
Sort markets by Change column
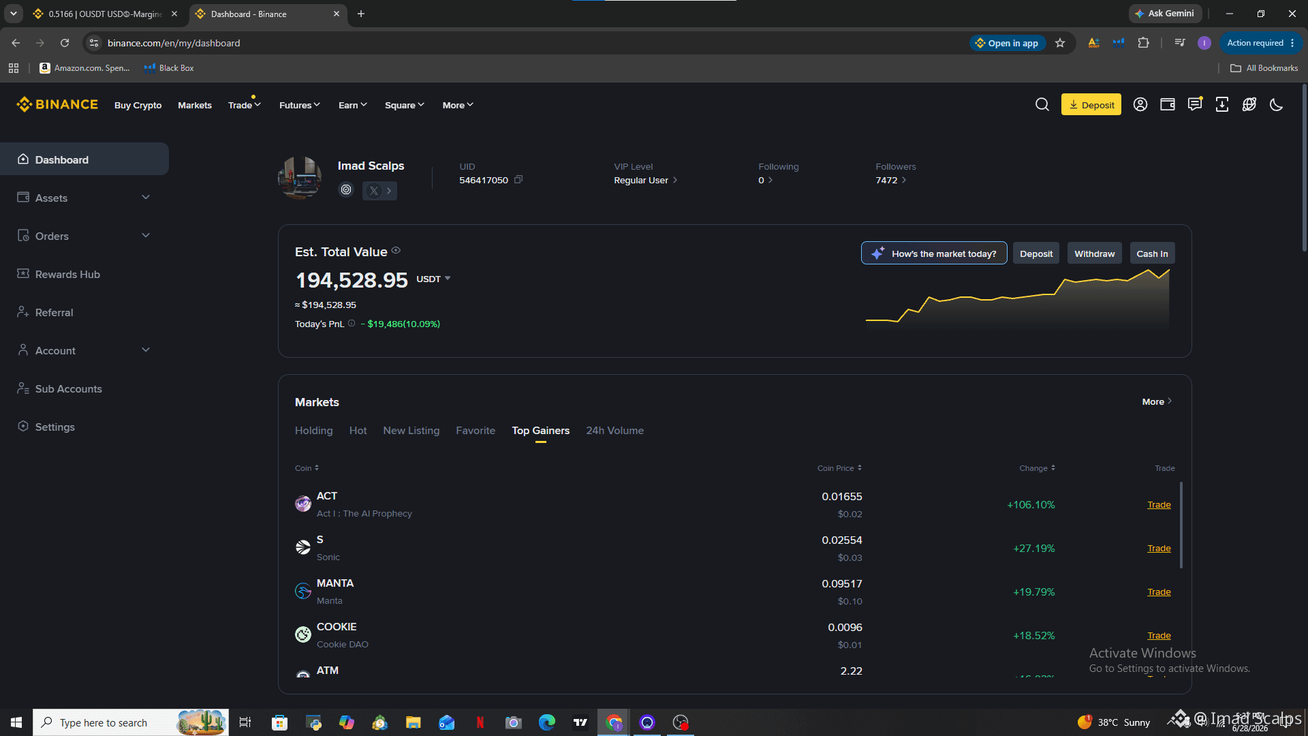click(x=1038, y=468)
